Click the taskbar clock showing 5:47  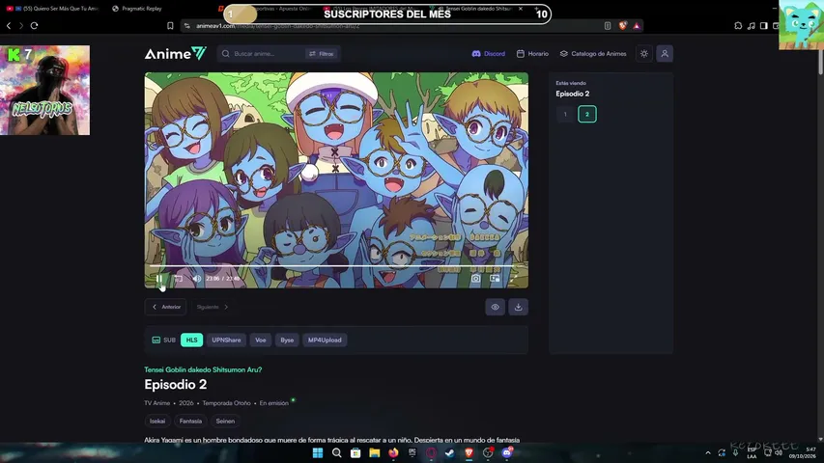click(803, 452)
